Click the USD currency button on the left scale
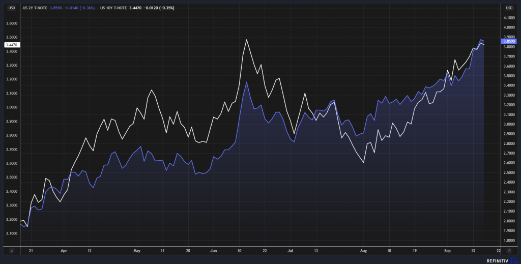Image resolution: width=521 pixels, height=264 pixels. (12, 8)
